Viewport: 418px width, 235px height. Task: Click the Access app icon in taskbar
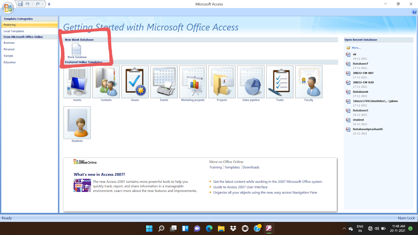coord(269,228)
